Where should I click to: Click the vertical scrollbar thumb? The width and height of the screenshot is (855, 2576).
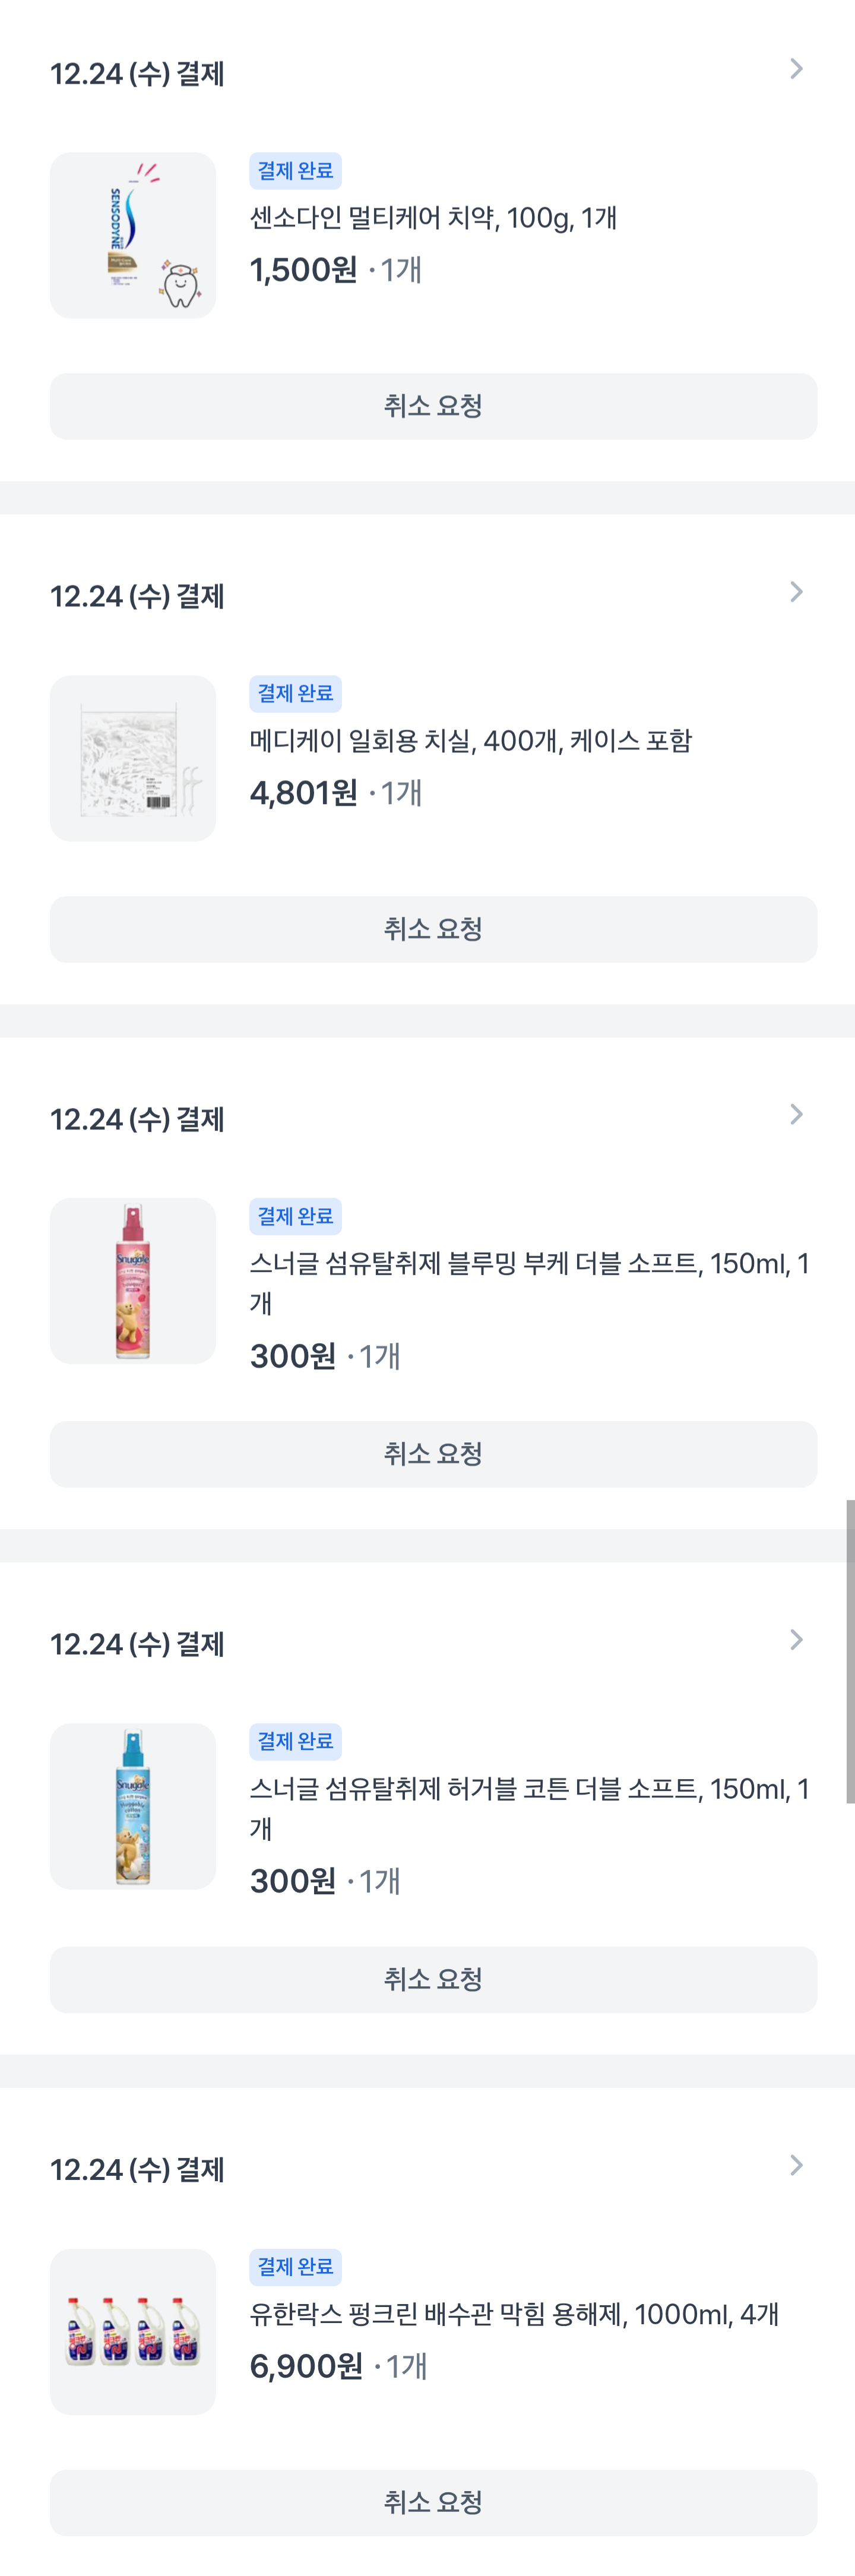(850, 1650)
